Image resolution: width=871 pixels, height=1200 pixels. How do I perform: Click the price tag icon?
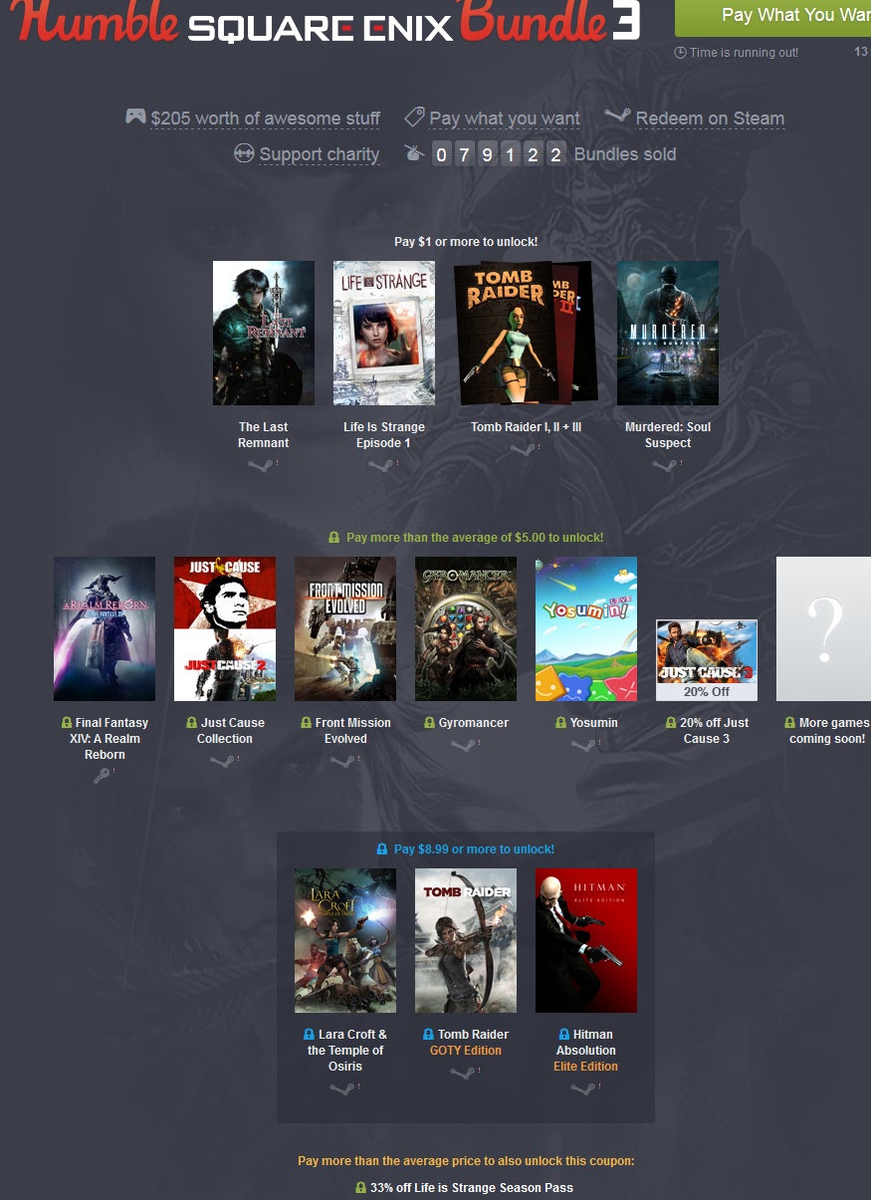tap(414, 117)
